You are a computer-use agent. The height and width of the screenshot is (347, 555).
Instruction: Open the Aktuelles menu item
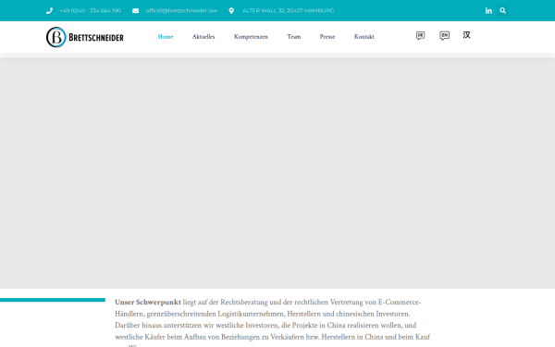coord(203,37)
